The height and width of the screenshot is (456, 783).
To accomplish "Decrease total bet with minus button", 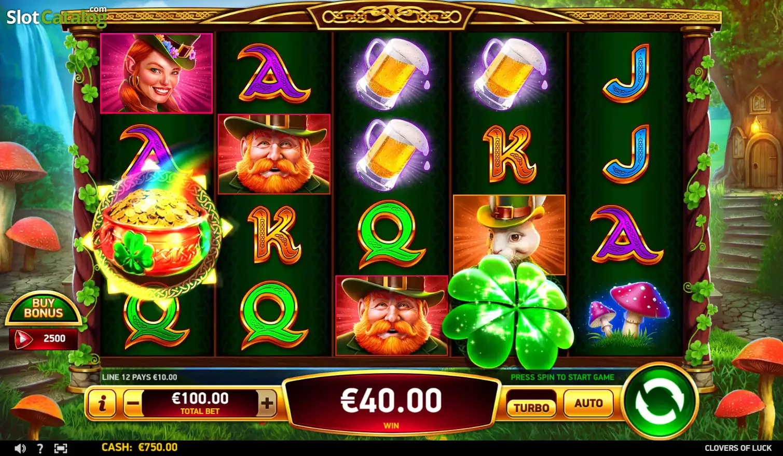I will tap(133, 403).
